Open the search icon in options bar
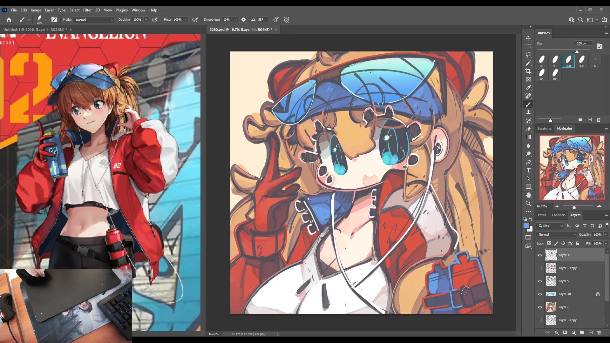Viewport: 610px width, 343px height. (x=580, y=20)
